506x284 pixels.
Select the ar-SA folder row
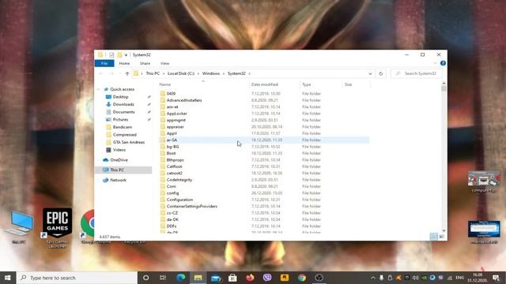pos(264,140)
